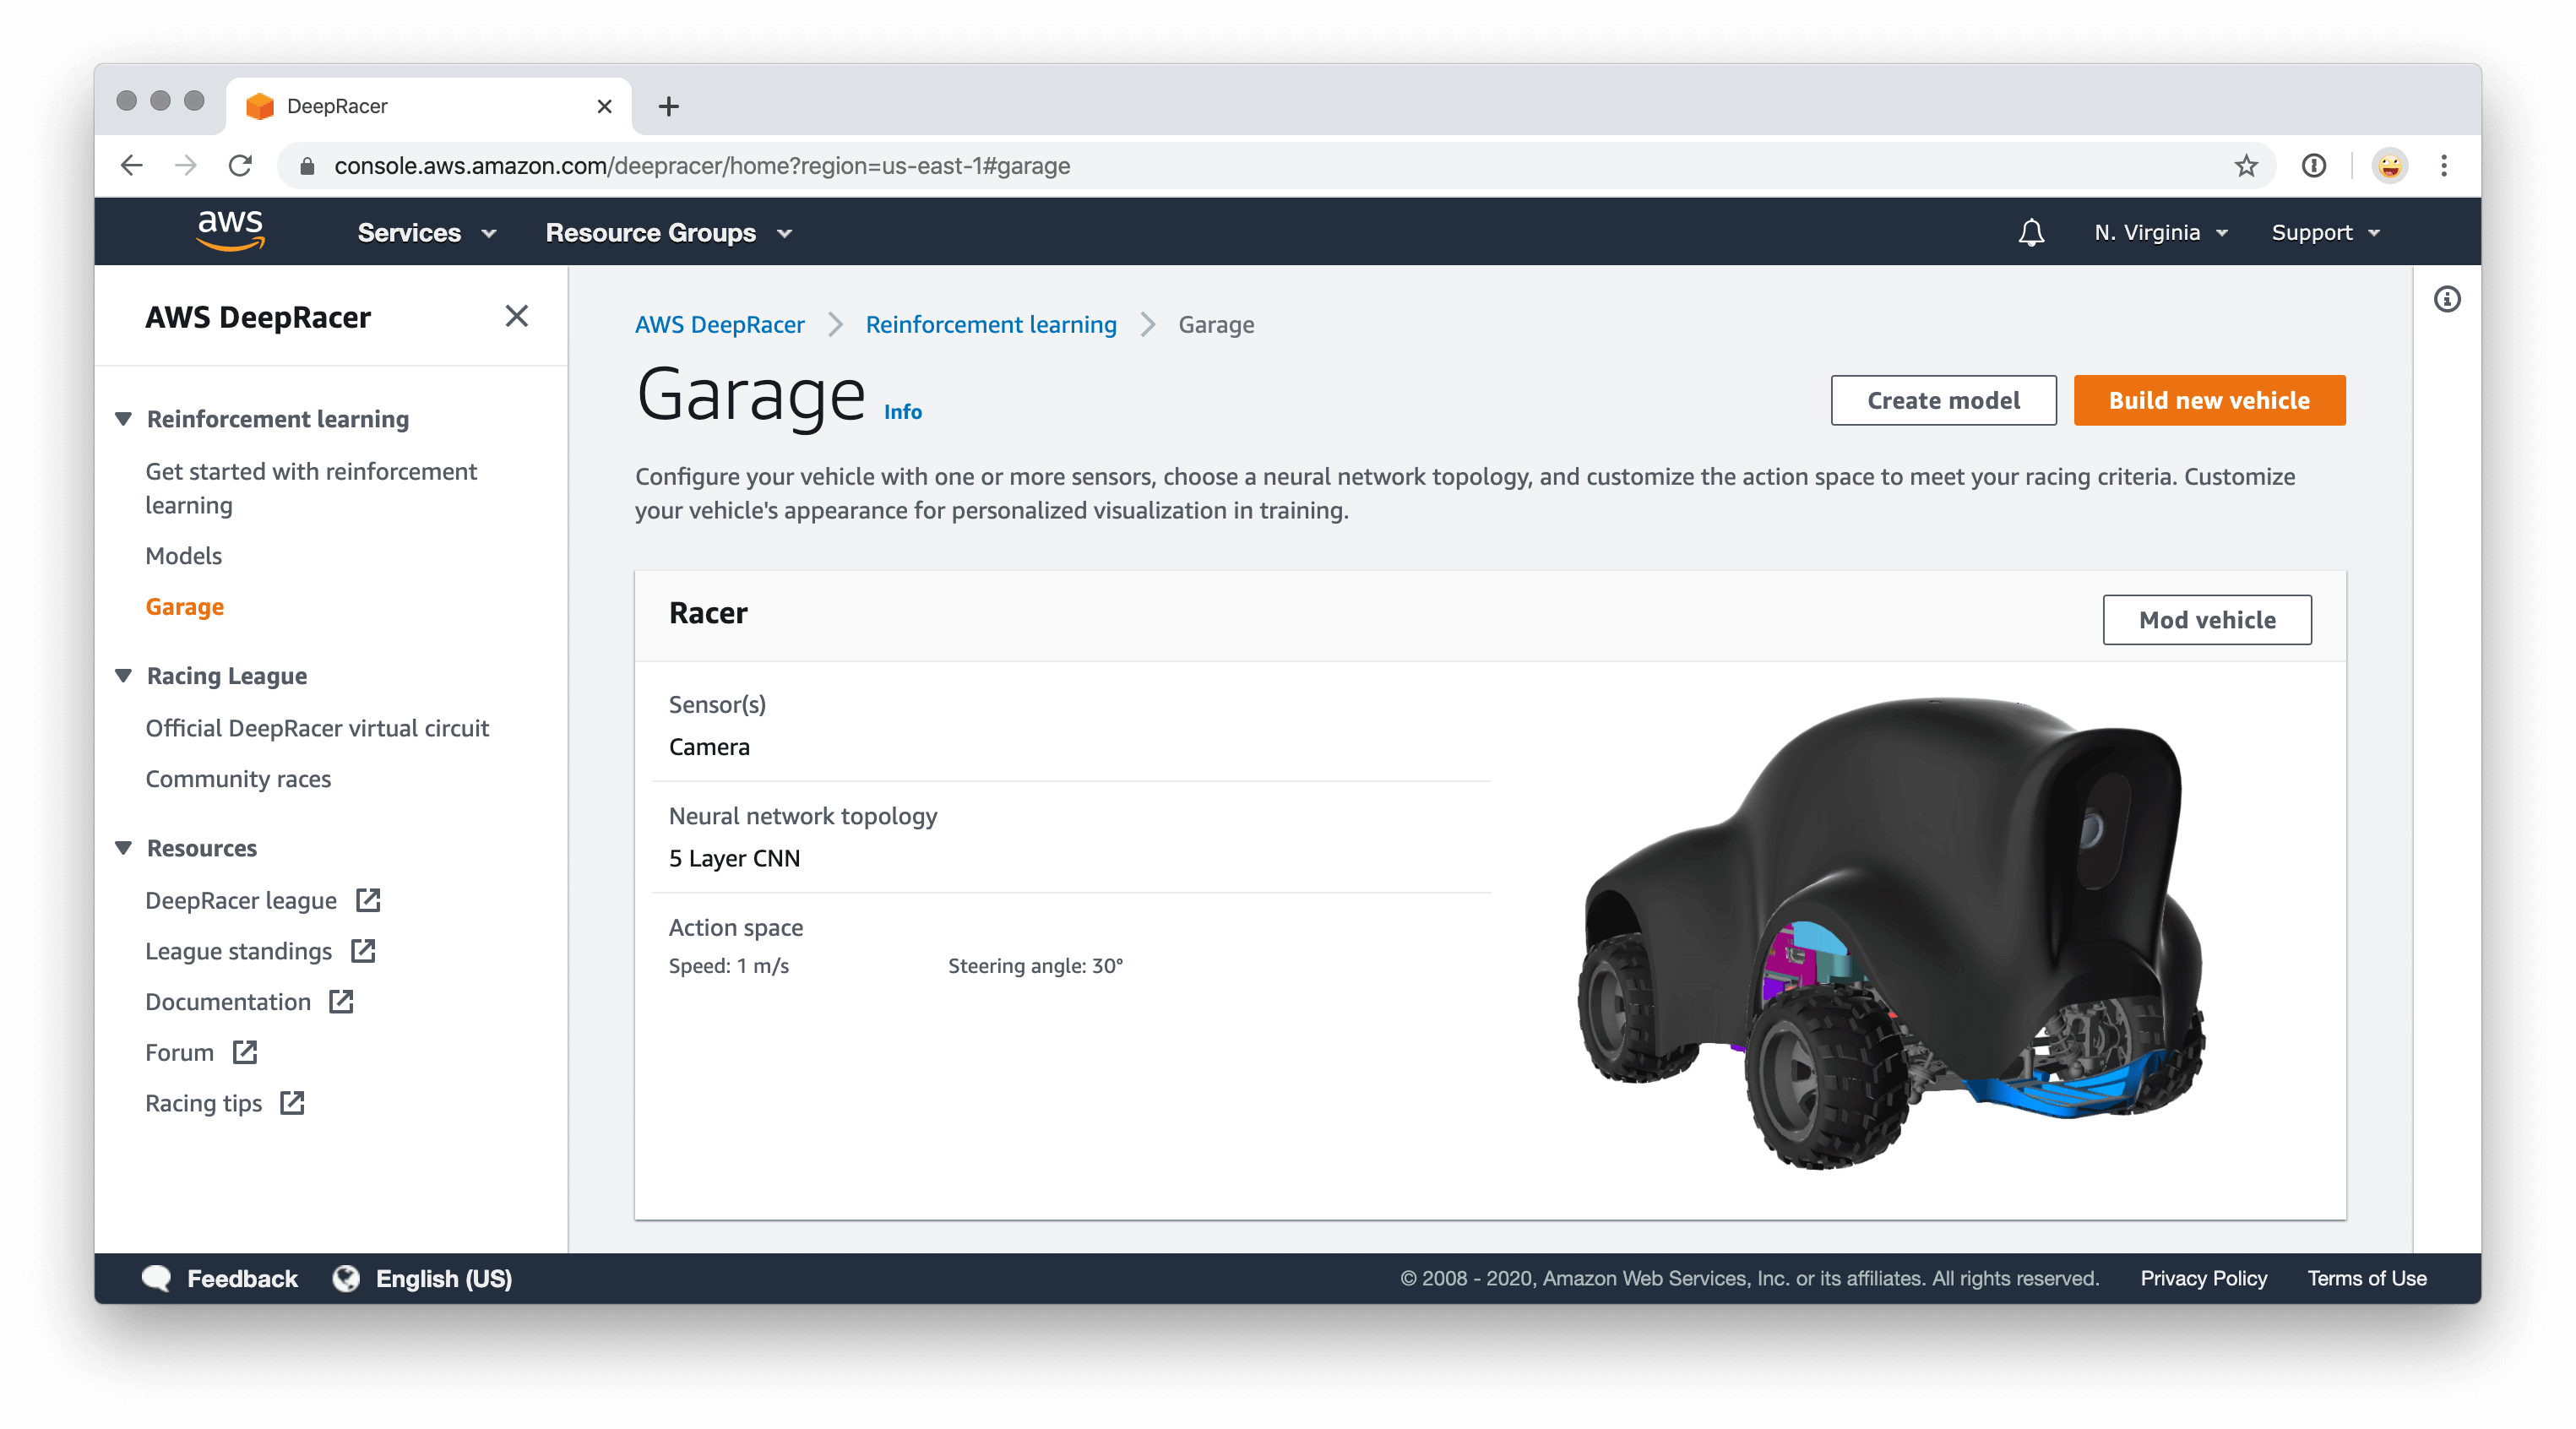Collapse the Reinforcement learning section
The image size is (2576, 1429).
[124, 418]
